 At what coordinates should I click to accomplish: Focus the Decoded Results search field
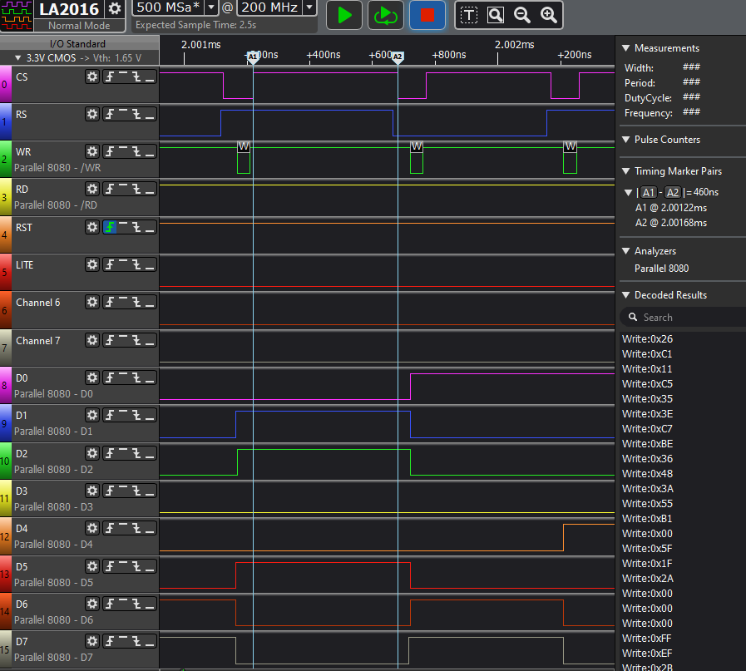[685, 317]
